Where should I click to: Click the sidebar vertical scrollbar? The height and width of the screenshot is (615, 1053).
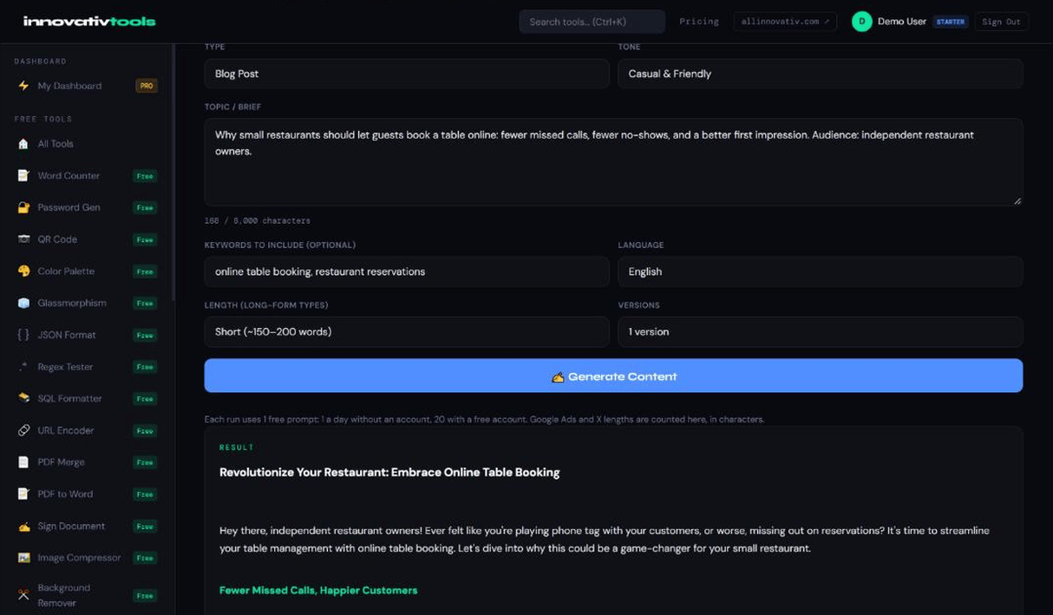click(173, 173)
